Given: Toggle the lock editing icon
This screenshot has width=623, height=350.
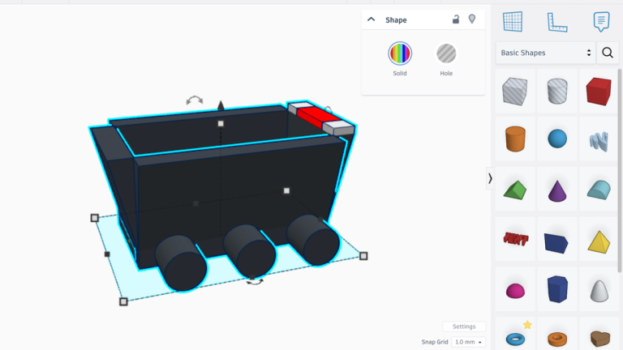Looking at the screenshot, I should [456, 19].
